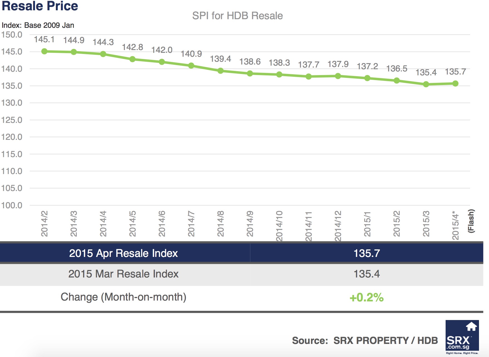Click the 2014/8 marker on the chart line

point(221,70)
